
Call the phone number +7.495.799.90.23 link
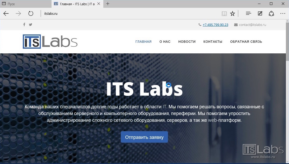click(x=215, y=25)
